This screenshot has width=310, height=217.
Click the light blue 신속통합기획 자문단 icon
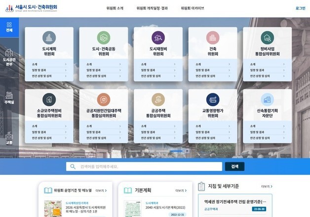267,99
